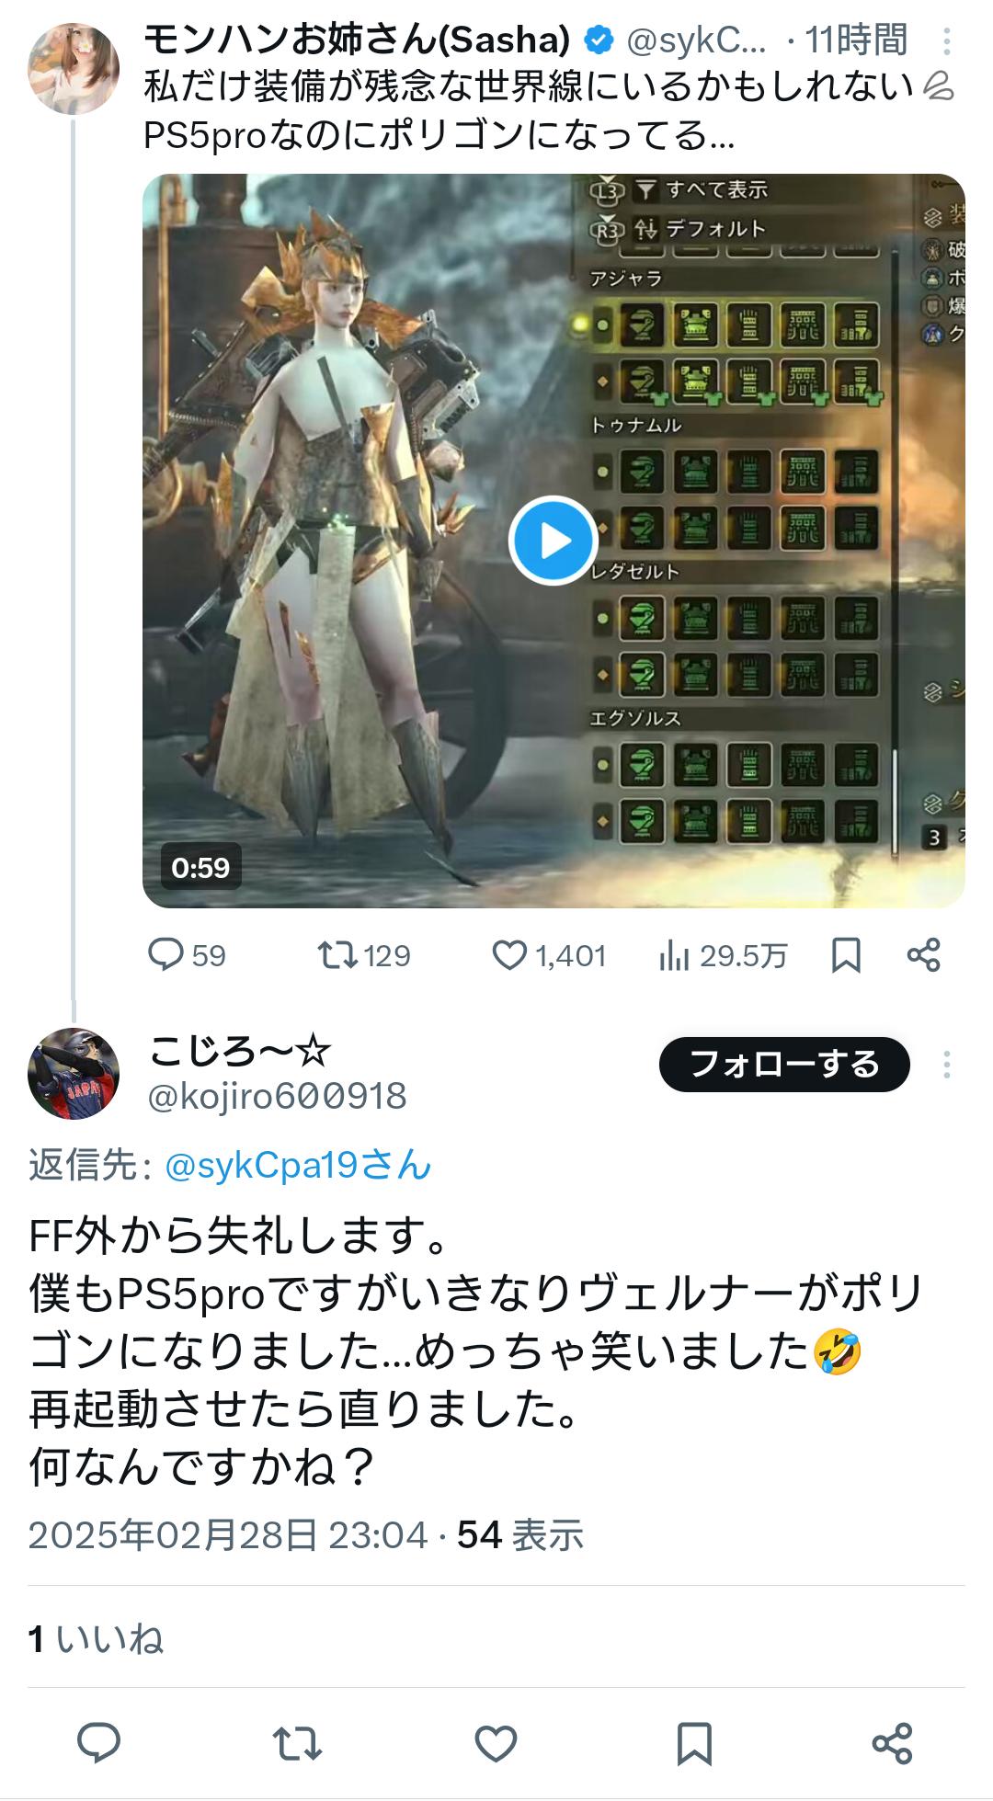Reply to the こじろ～☆ tweet
The height and width of the screenshot is (1801, 993).
coord(98,1742)
